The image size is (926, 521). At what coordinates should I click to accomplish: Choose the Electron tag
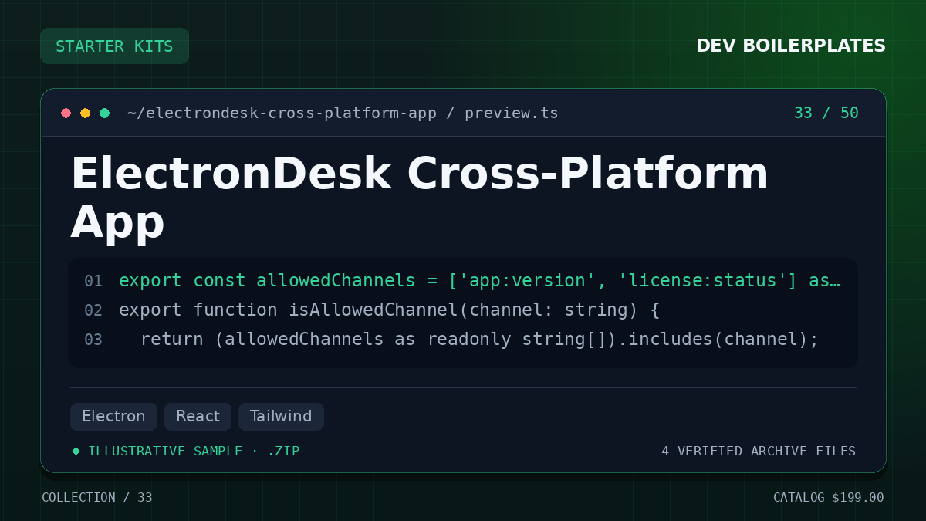click(113, 417)
